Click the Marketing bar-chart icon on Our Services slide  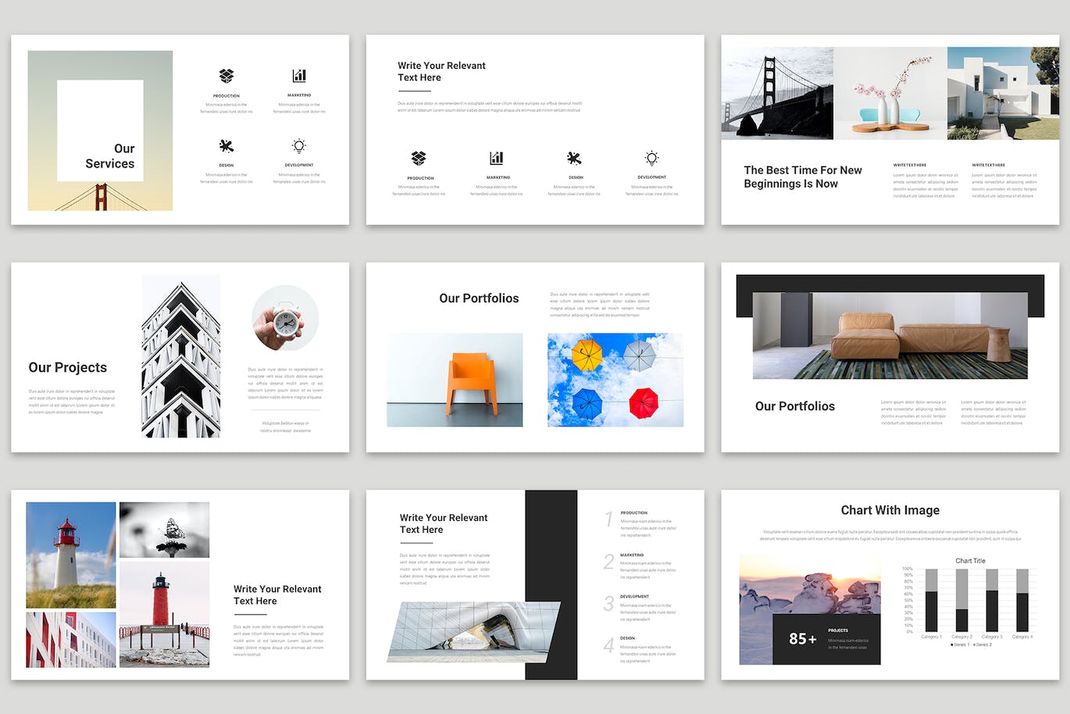[x=299, y=76]
